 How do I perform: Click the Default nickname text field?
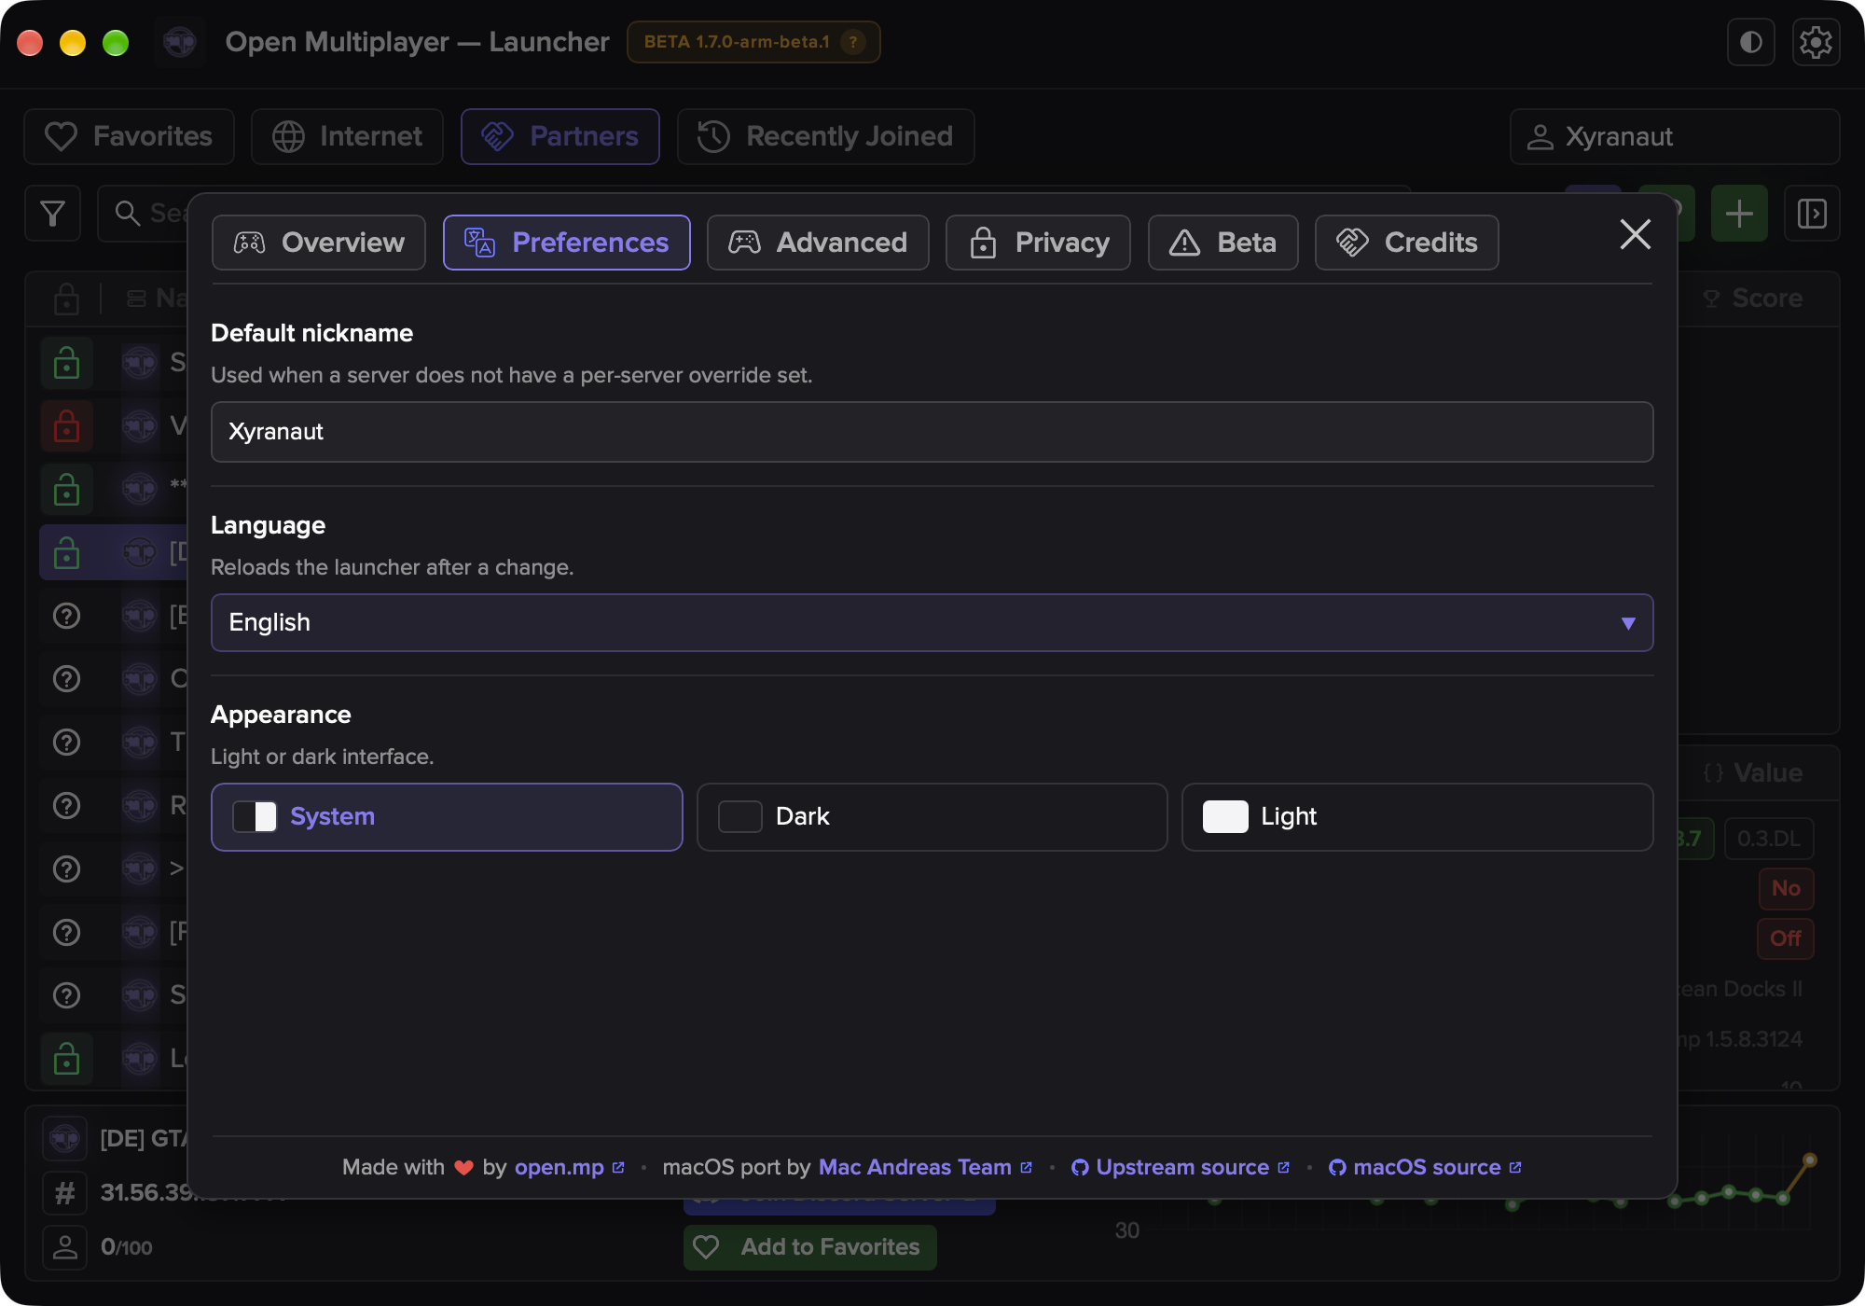pyautogui.click(x=932, y=432)
